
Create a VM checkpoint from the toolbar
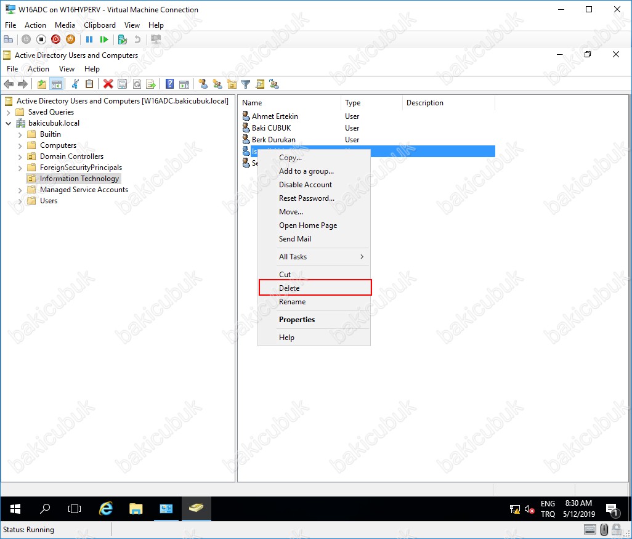coord(123,39)
